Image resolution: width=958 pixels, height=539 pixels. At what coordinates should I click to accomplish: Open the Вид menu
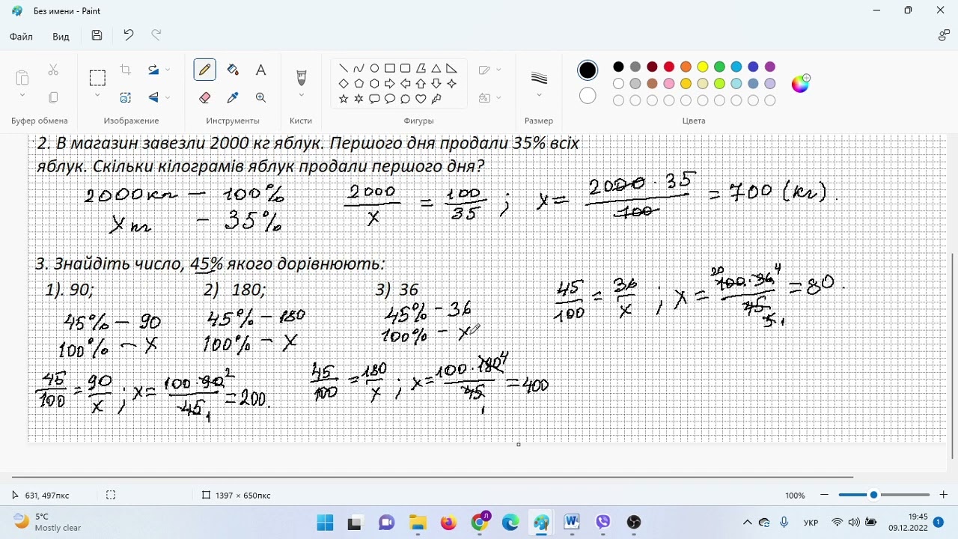tap(61, 36)
